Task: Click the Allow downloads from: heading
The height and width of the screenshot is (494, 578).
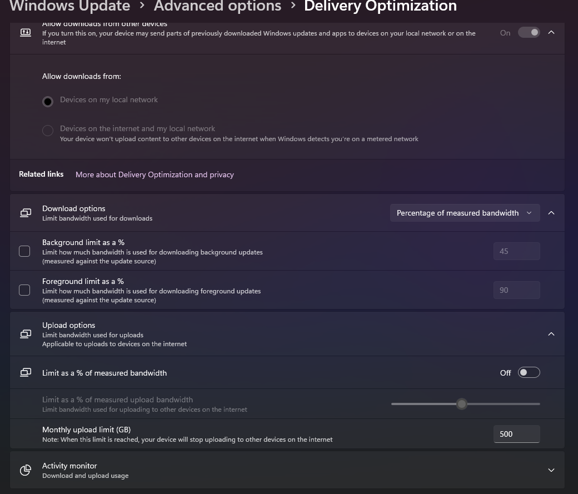Action: 82,76
